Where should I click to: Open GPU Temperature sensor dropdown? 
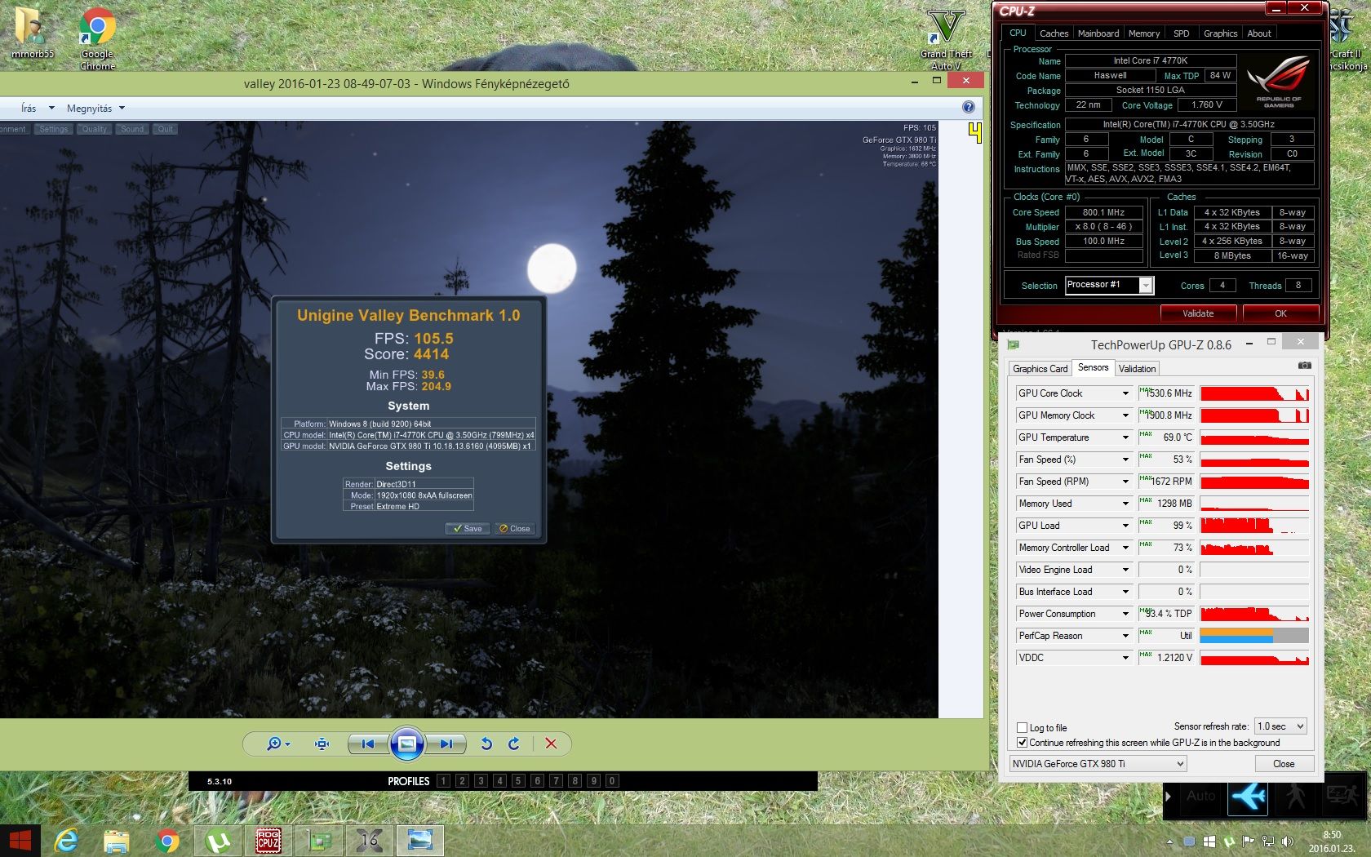click(1125, 437)
